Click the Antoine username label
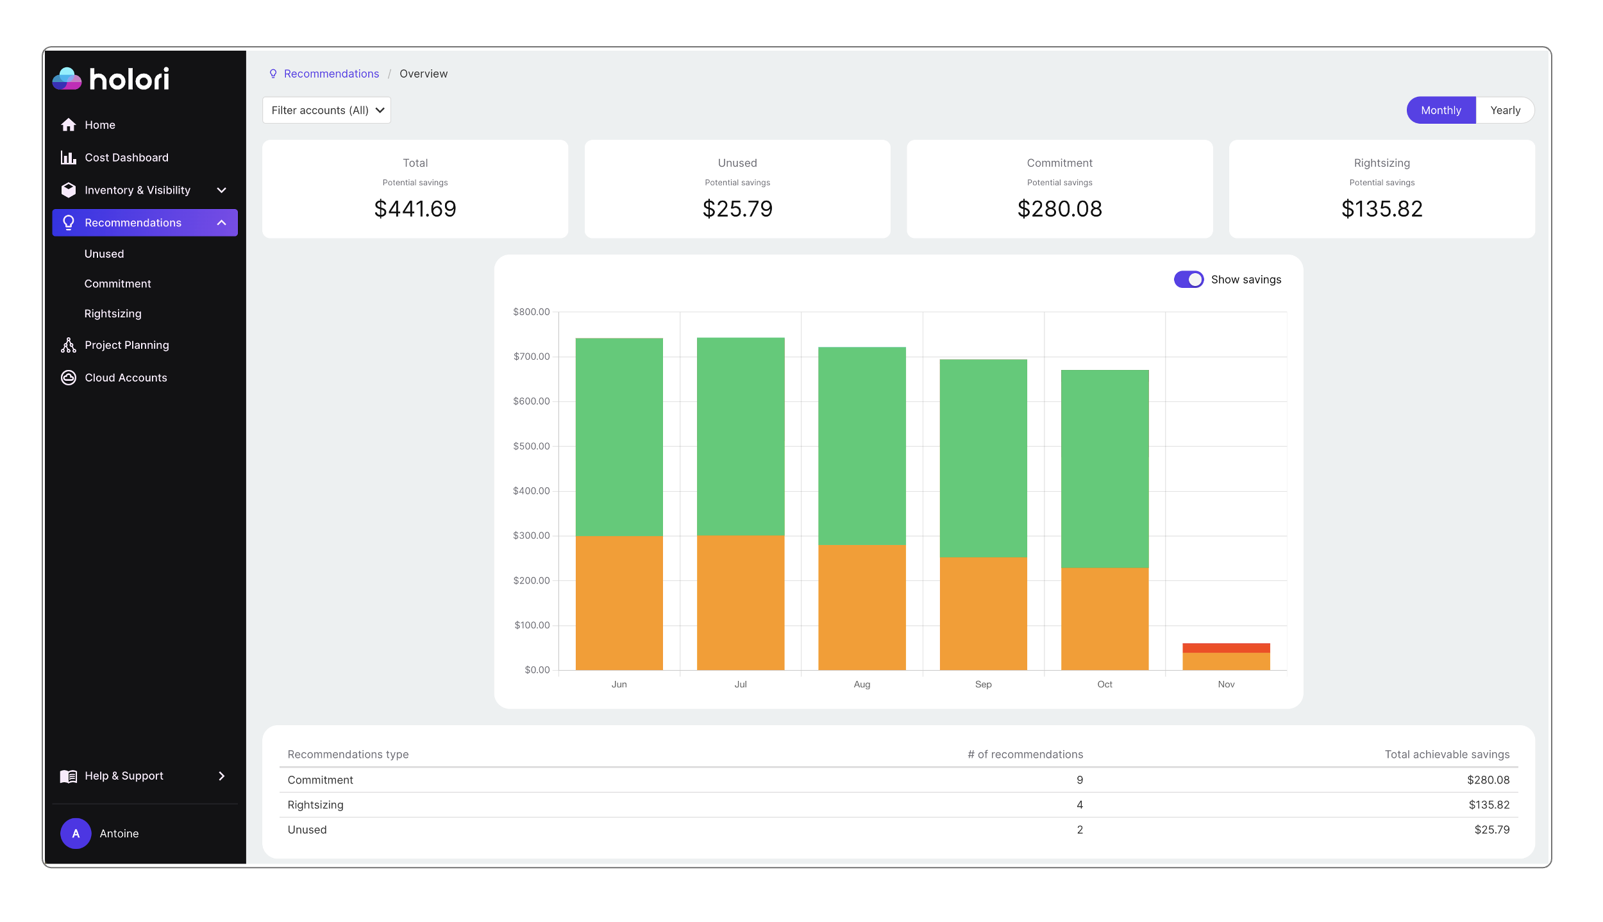This screenshot has height=922, width=1603. tap(119, 834)
